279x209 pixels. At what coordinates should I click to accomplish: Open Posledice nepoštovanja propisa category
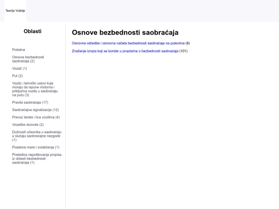pyautogui.click(x=37, y=158)
